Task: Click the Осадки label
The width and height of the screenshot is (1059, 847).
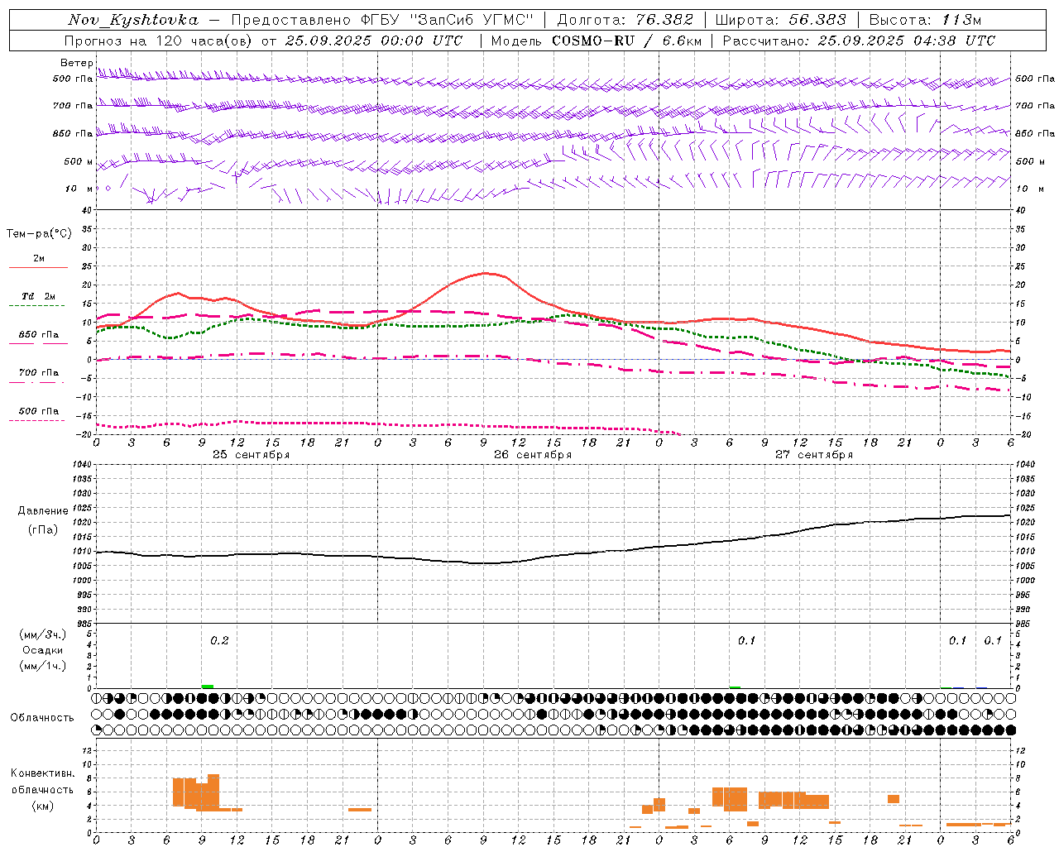Action: (43, 650)
